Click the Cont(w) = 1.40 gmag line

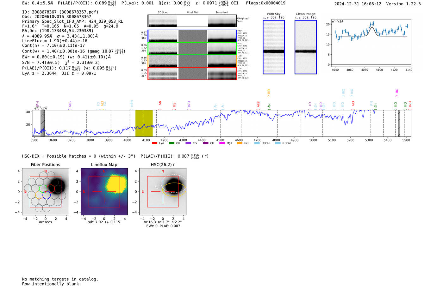[74, 51]
